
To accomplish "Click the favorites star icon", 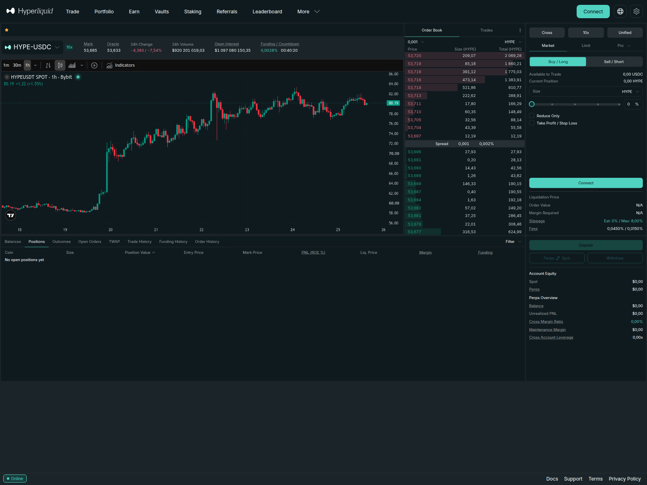I will tap(6, 30).
